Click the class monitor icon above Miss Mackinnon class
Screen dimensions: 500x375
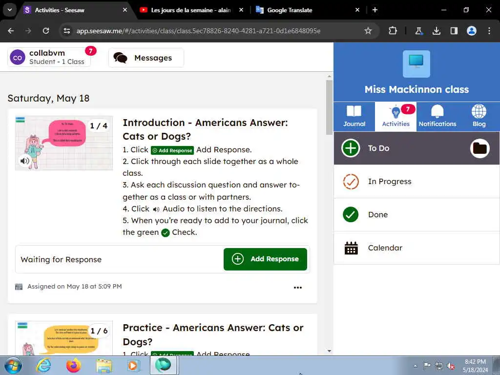(416, 64)
